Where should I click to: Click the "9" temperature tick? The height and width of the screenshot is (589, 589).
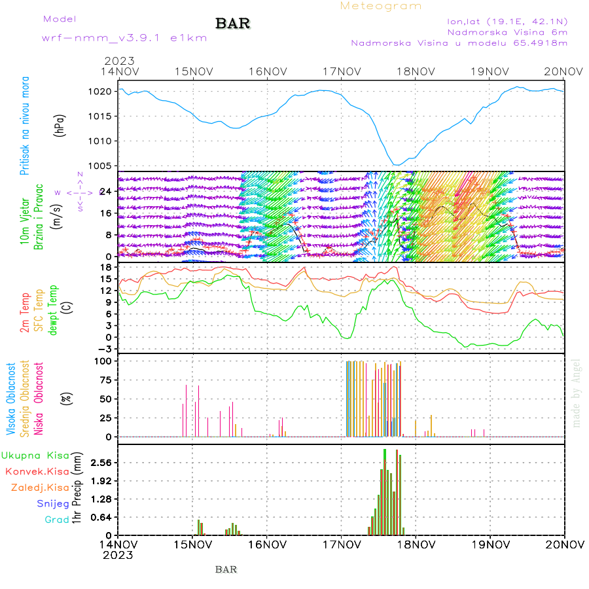109,302
